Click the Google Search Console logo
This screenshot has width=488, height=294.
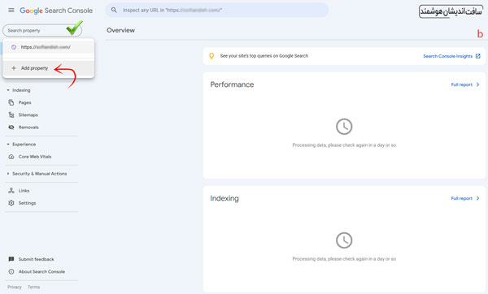click(56, 11)
